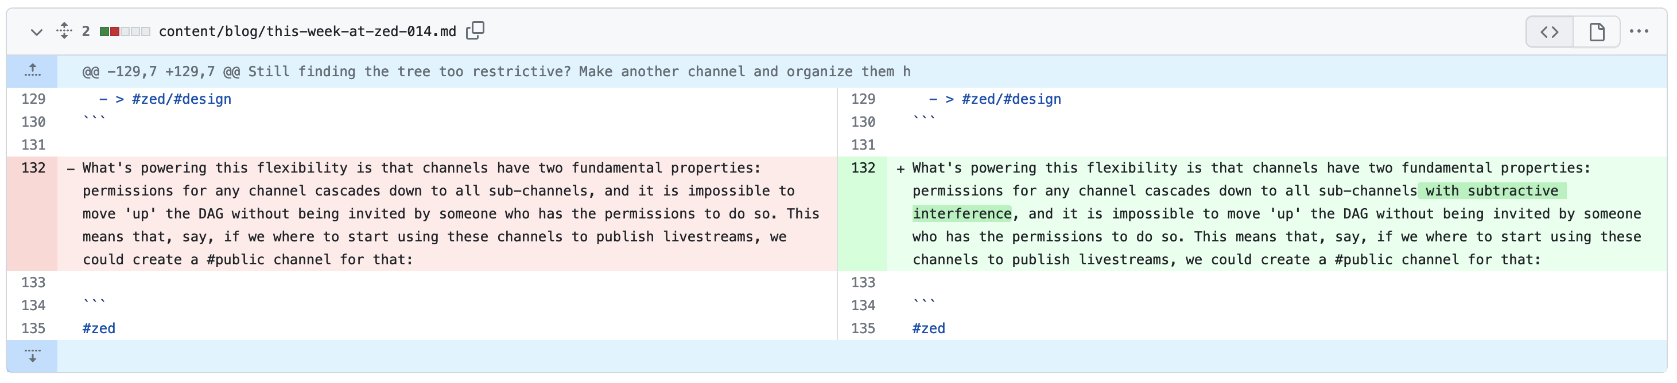Click the file name this-week-at-zed-014.md
The height and width of the screenshot is (383, 1677).
(x=307, y=31)
